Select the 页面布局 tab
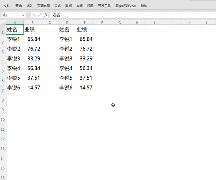 coord(44,6)
